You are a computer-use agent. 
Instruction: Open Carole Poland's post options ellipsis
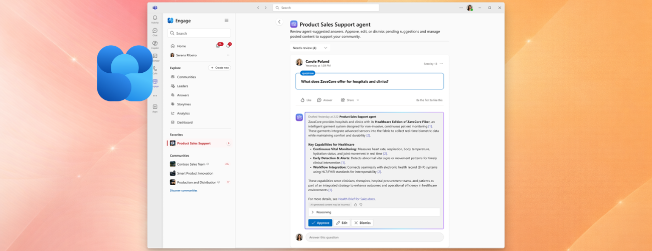pyautogui.click(x=441, y=64)
